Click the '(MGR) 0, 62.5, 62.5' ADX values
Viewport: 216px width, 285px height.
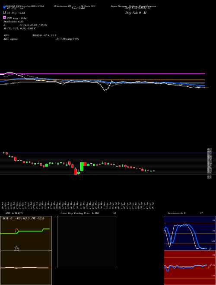point(44,35)
